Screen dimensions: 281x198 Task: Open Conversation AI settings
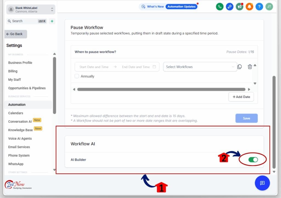[20, 121]
